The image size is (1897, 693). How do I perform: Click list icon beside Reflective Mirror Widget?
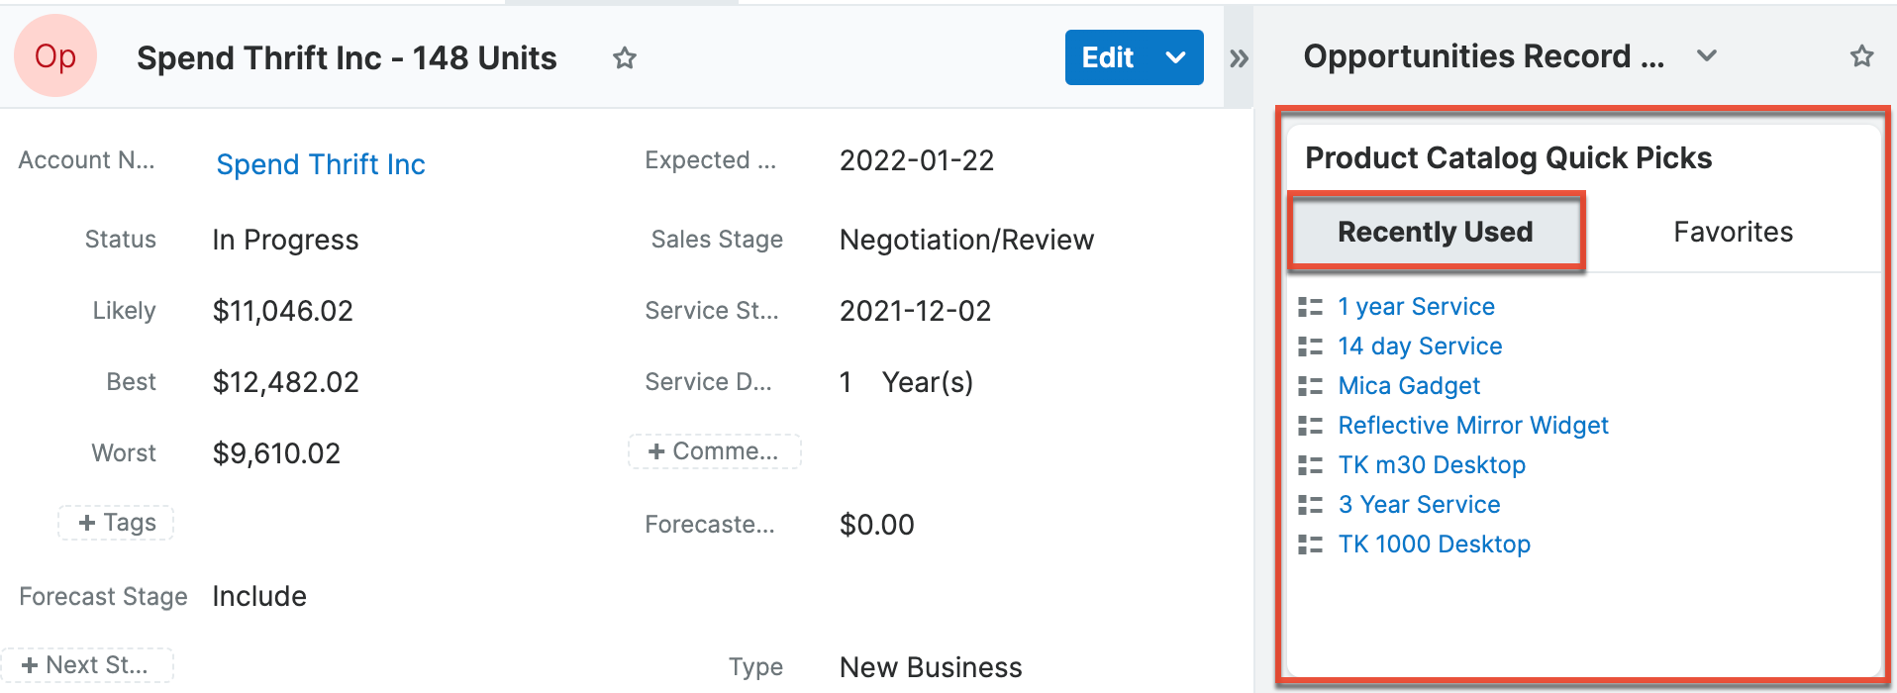(x=1310, y=426)
